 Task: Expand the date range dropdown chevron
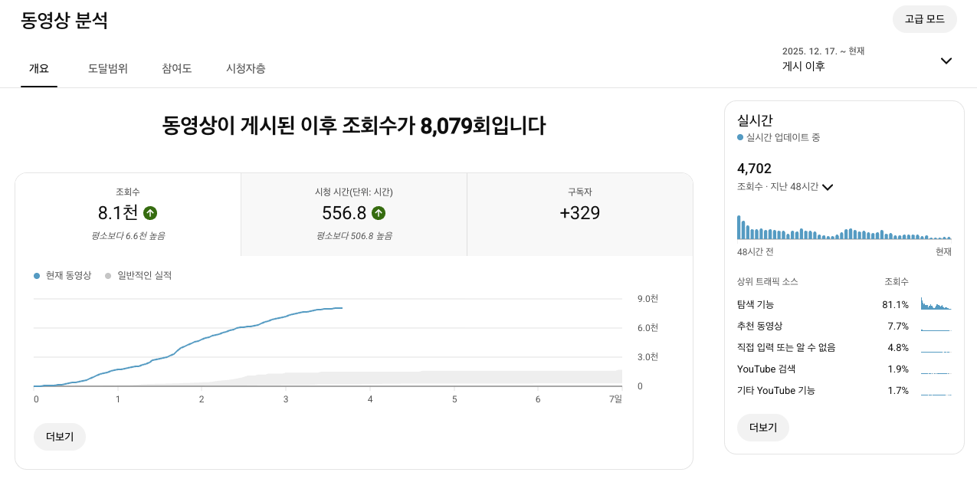point(946,60)
